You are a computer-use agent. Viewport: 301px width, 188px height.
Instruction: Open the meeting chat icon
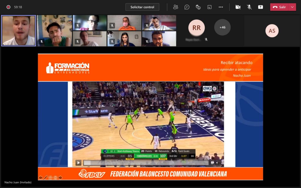(187, 7)
